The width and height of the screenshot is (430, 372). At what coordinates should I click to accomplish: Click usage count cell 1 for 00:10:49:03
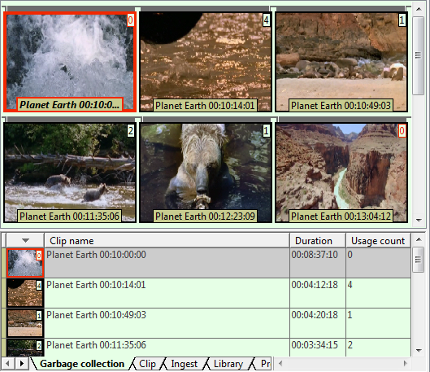[x=378, y=323]
